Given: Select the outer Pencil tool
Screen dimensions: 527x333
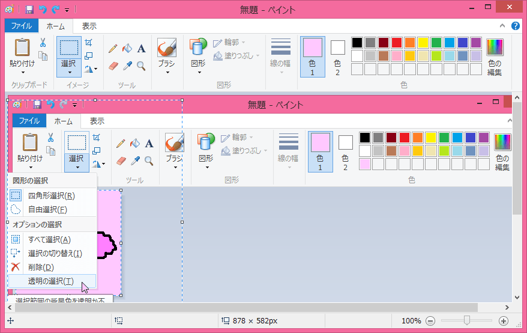Looking at the screenshot, I should [x=113, y=49].
